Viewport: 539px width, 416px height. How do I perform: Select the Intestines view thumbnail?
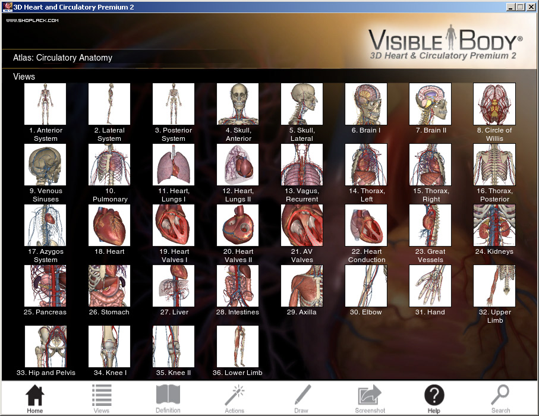tap(238, 286)
